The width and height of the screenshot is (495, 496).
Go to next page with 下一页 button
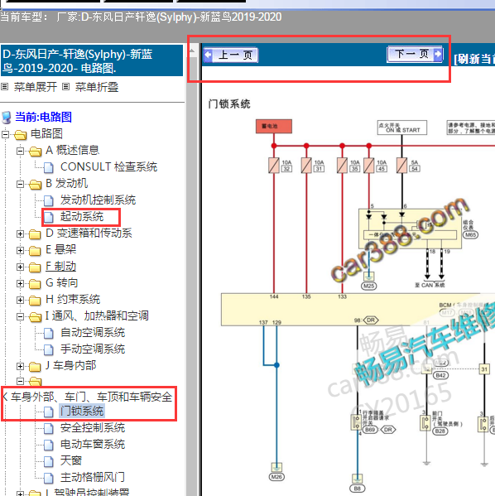coord(415,54)
